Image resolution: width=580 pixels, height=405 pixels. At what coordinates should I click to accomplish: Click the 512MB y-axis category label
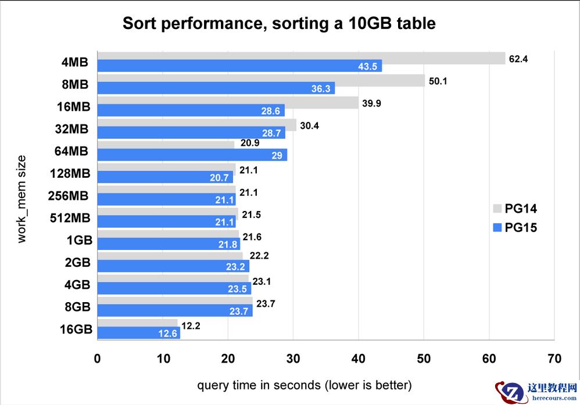click(x=69, y=218)
